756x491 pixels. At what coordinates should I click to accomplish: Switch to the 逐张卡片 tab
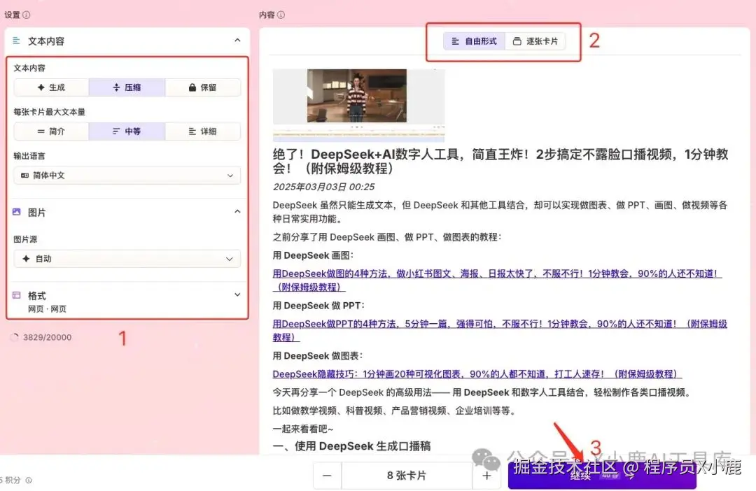pyautogui.click(x=536, y=41)
